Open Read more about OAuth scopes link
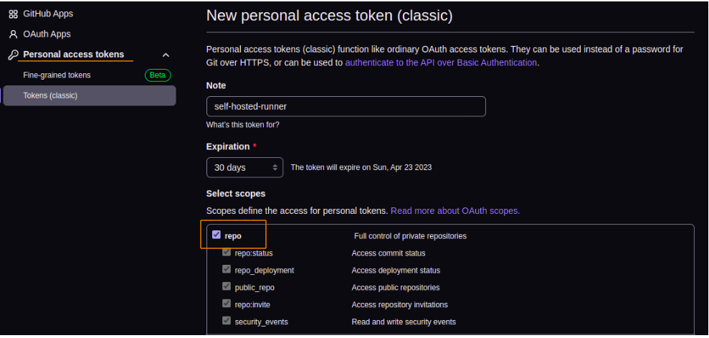 tap(455, 211)
